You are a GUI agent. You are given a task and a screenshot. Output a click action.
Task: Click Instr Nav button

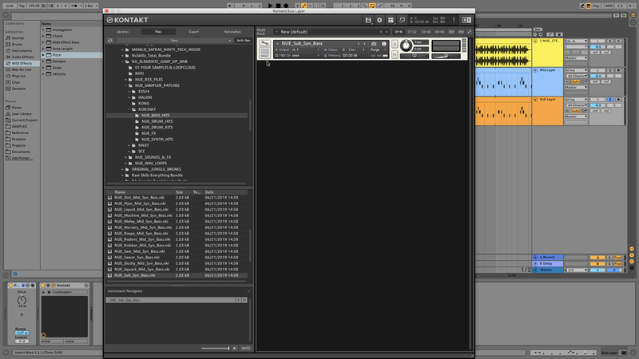tap(244, 41)
